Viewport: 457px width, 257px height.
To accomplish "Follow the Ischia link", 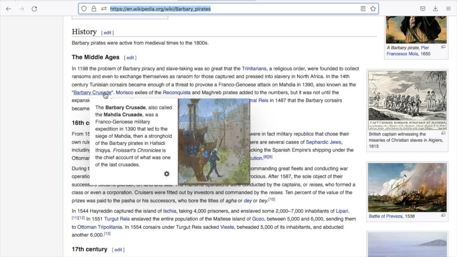I will (x=170, y=211).
